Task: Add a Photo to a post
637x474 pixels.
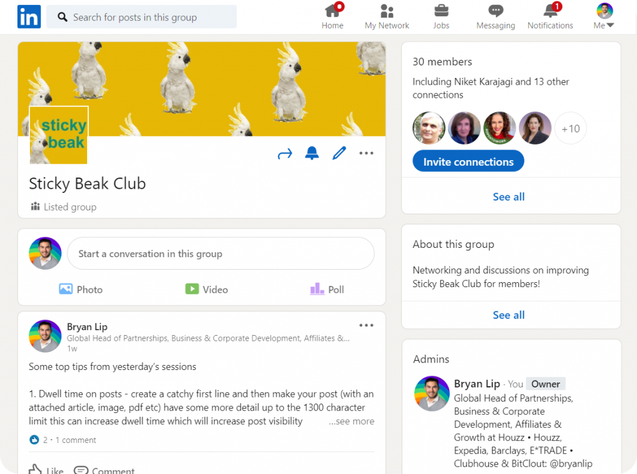Action: click(80, 289)
